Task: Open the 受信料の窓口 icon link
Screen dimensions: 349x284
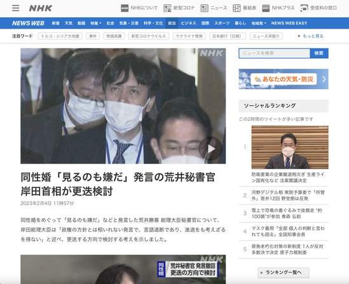Action: coord(304,8)
